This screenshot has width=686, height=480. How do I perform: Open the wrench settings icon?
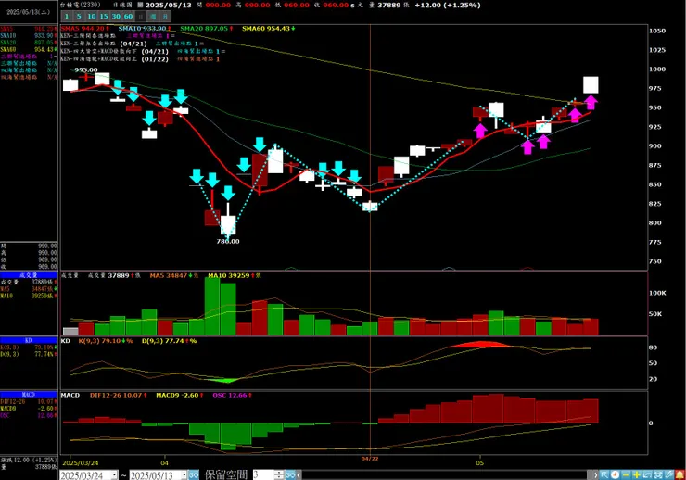[x=669, y=474]
